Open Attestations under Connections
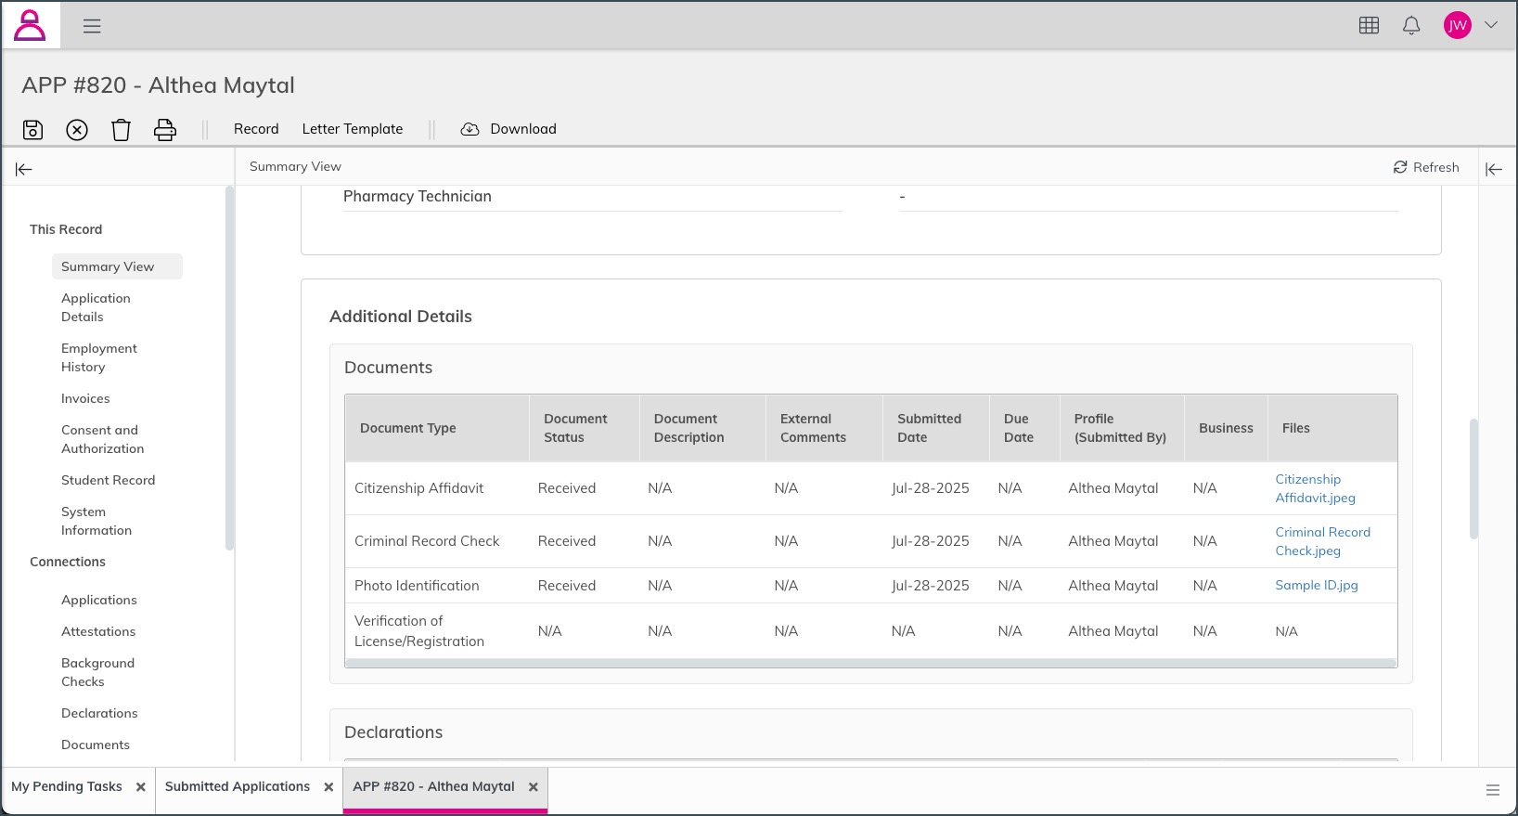The image size is (1518, 816). tap(98, 631)
